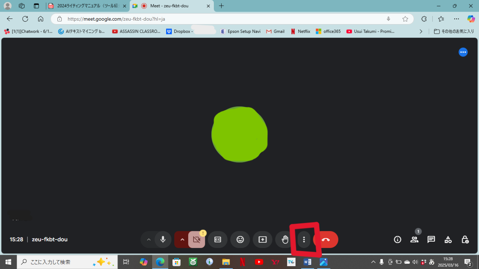
Task: Present your screen to the meeting
Action: (x=262, y=239)
